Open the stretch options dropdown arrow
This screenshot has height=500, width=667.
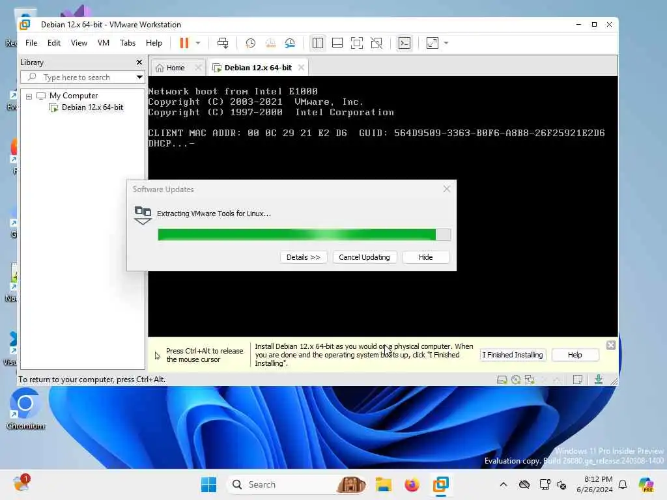tap(446, 43)
